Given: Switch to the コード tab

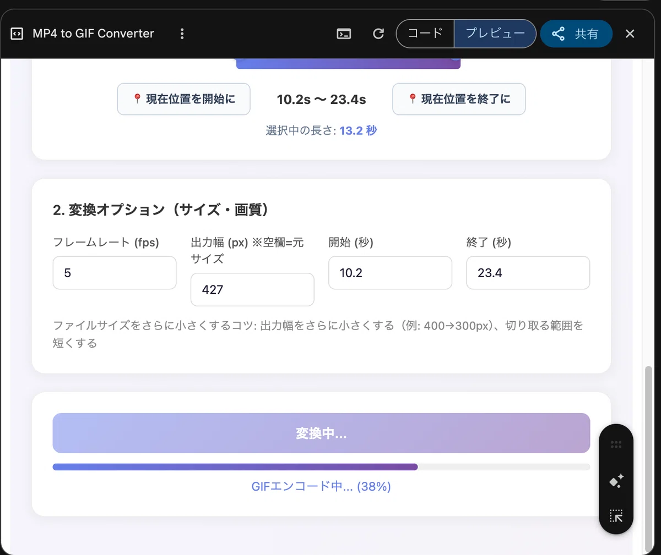Looking at the screenshot, I should point(425,34).
